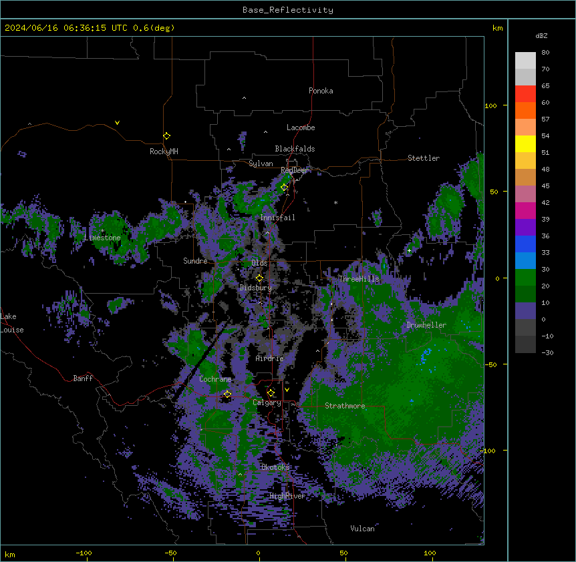Click the Blackfalds city label
Image resolution: width=576 pixels, height=562 pixels.
pos(295,149)
